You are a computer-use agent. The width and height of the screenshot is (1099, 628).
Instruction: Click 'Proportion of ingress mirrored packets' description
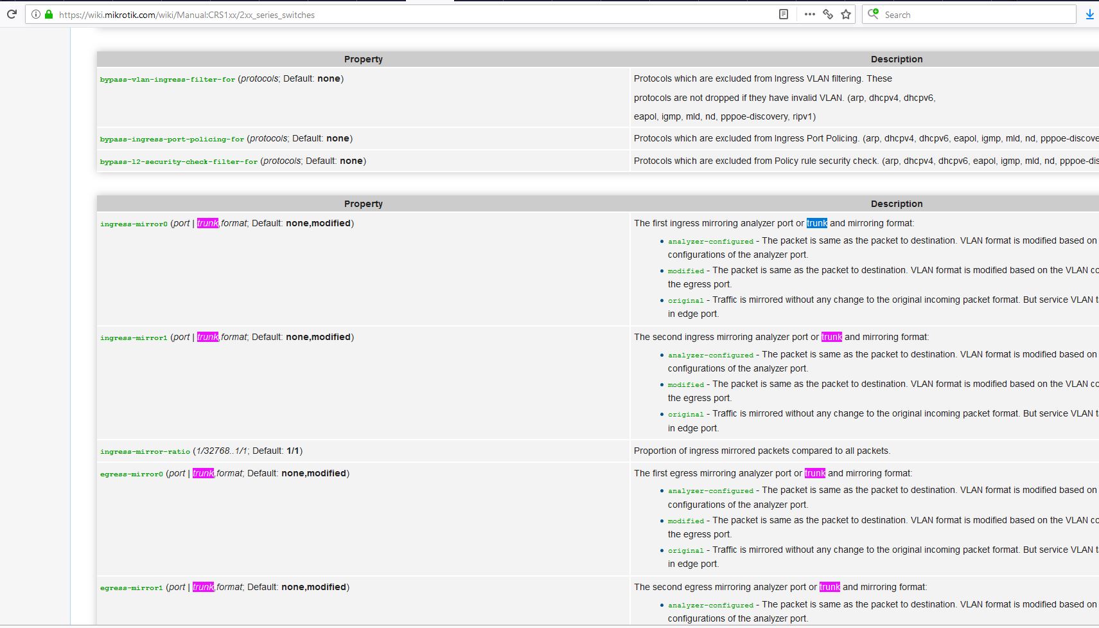click(x=762, y=451)
